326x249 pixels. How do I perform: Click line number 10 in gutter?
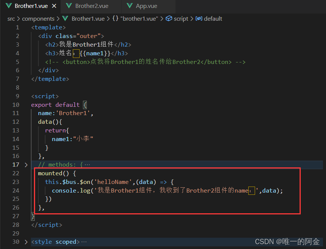pos(15,105)
